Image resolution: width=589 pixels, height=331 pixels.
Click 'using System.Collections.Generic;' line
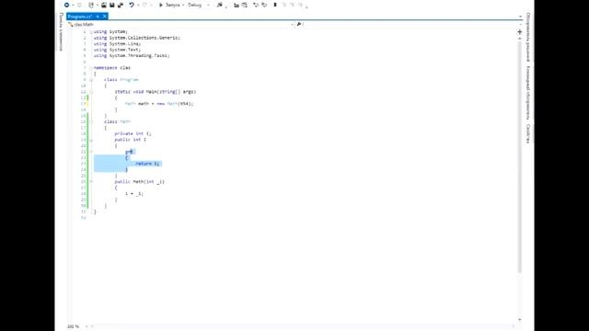[x=137, y=38]
